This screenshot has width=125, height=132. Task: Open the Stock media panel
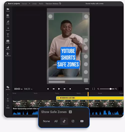click(8, 16)
